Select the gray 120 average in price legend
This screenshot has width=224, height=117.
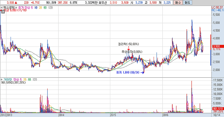[51, 8]
